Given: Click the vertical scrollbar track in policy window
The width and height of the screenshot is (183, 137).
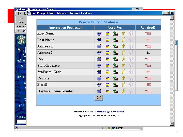Looking at the screenshot, I should [x=172, y=71].
